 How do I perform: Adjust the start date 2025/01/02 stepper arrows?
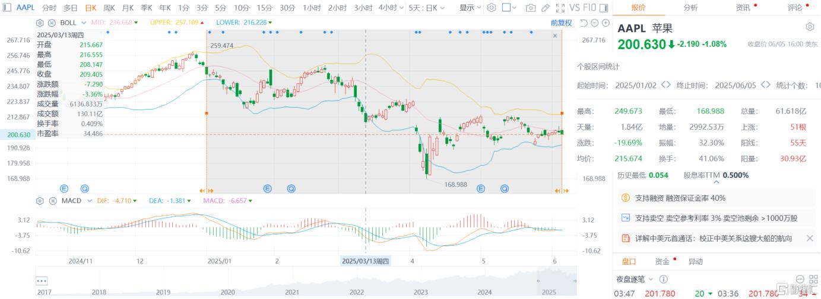pyautogui.click(x=665, y=85)
